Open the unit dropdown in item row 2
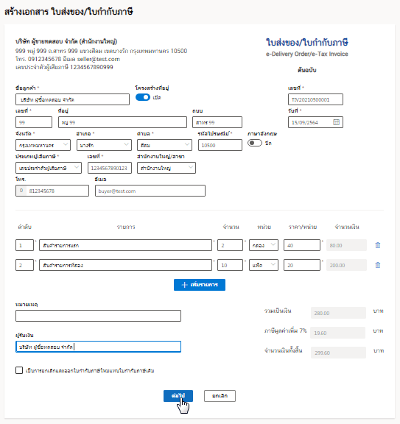400x424 pixels. coord(264,265)
